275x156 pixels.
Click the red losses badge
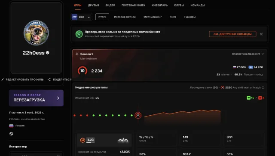260,98
